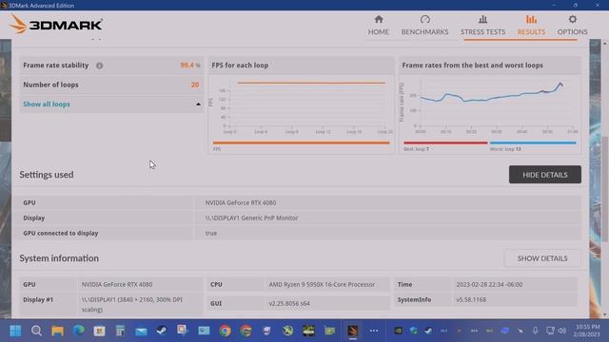The width and height of the screenshot is (609, 342).
Task: Open File Explorer from taskbar
Action: tap(57, 331)
